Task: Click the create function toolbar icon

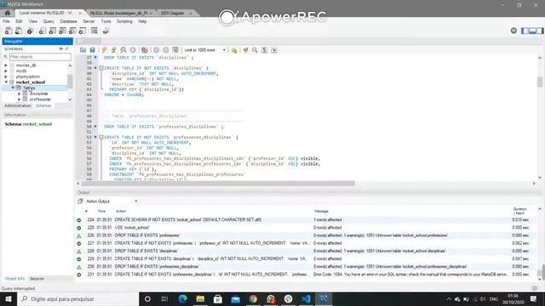Action: [83, 31]
